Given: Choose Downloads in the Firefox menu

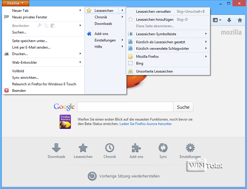Looking at the screenshot, I should pyautogui.click(x=103, y=24).
